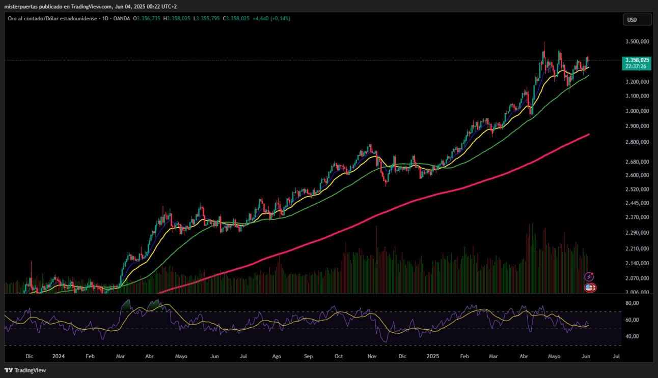Click the 2025 year label on time axis
Viewport: 658px width, 378px height.
pyautogui.click(x=432, y=357)
